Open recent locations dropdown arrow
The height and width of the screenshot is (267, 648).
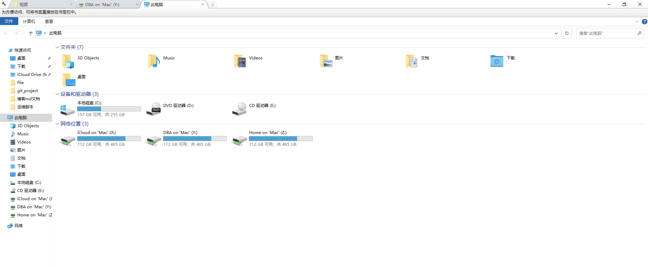(23, 33)
